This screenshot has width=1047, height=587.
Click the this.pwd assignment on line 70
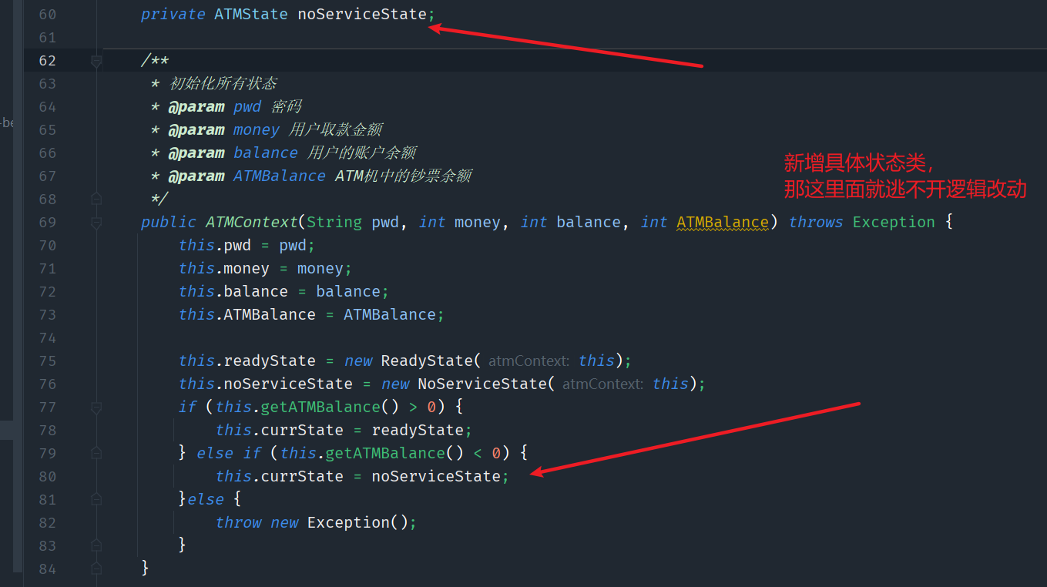[x=247, y=245]
